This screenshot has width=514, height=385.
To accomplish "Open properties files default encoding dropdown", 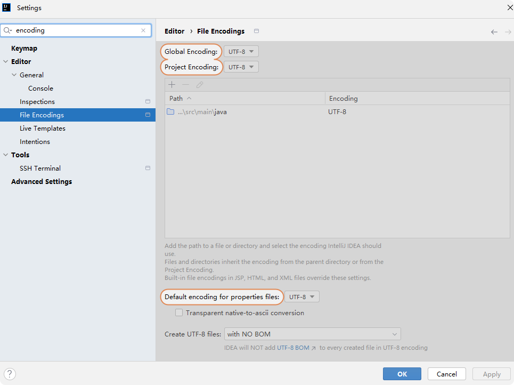I will point(302,297).
